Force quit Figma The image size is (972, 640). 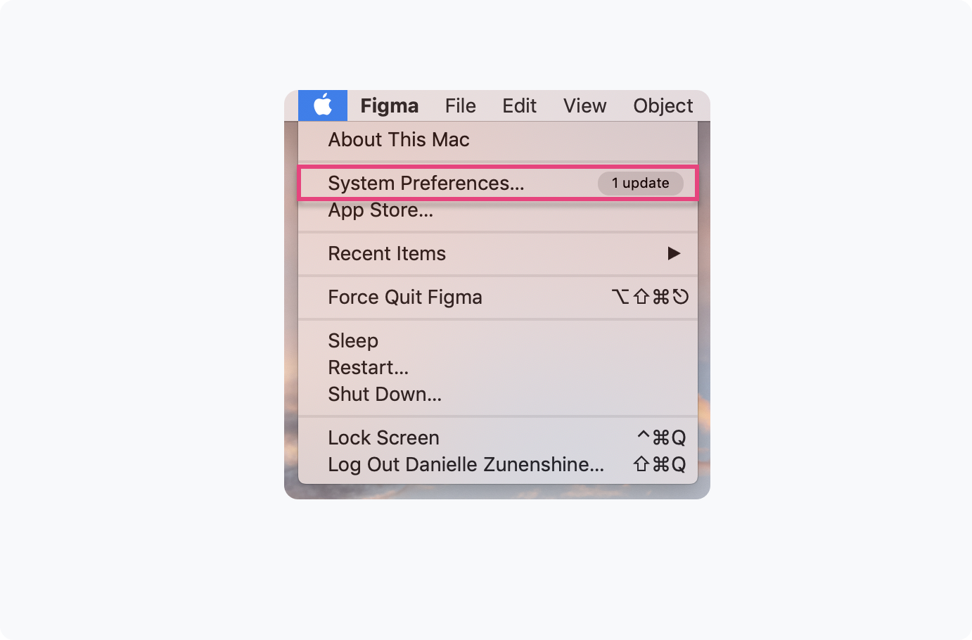[x=405, y=297]
